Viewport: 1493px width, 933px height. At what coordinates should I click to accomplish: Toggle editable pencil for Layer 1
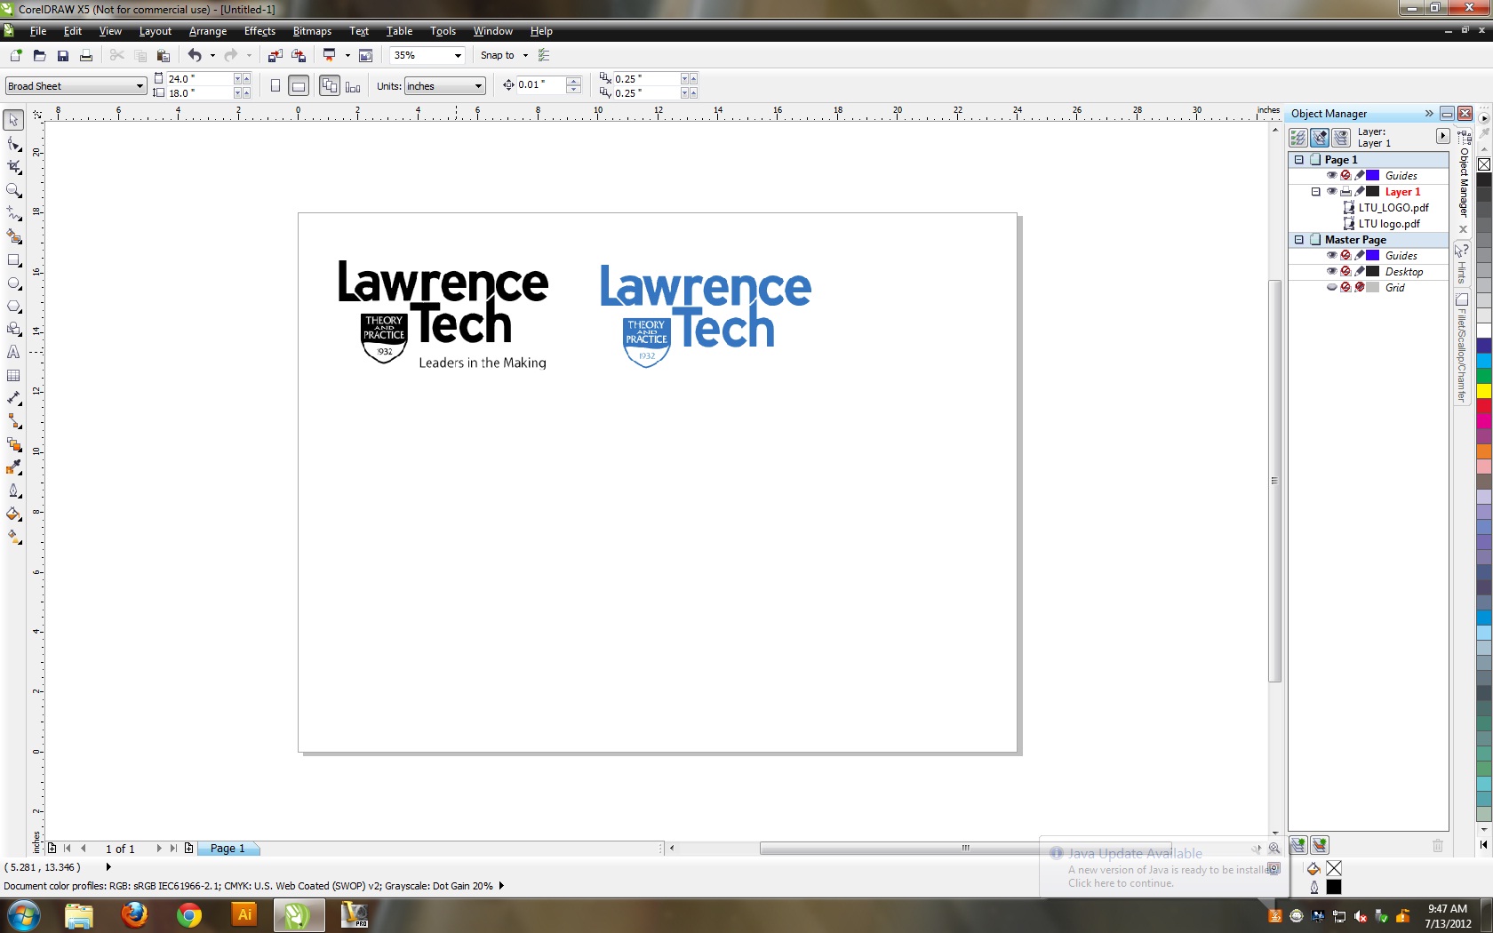pos(1359,191)
